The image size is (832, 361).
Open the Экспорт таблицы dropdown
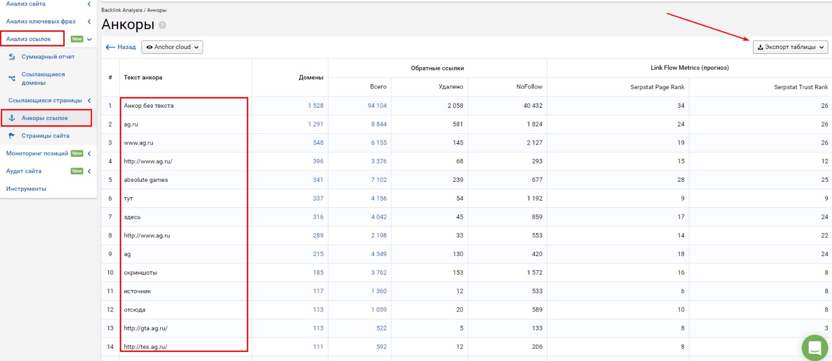tap(790, 47)
